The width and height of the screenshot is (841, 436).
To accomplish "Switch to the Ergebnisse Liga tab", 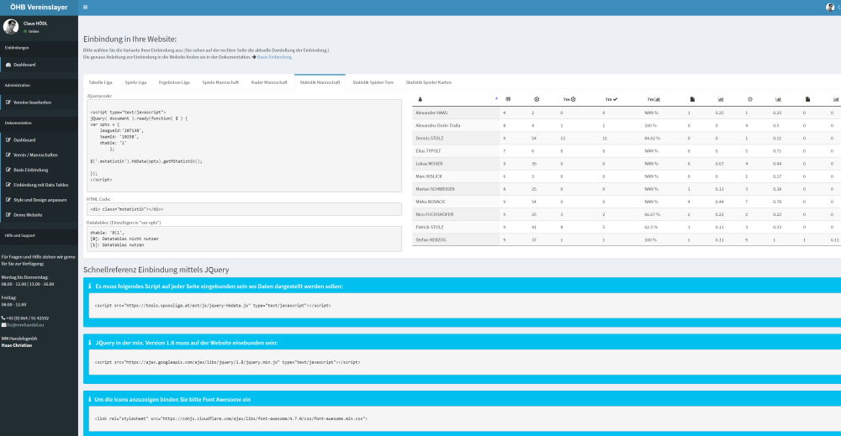I will coord(174,82).
